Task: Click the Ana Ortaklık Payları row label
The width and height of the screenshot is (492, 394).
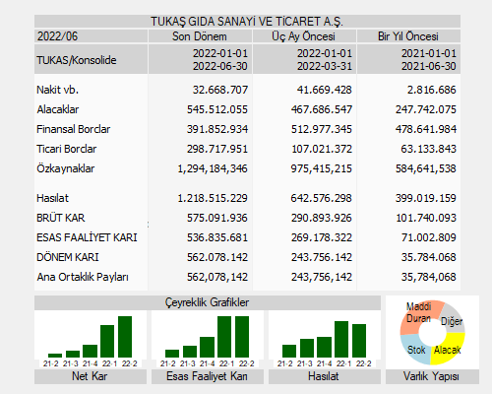Action: pyautogui.click(x=83, y=277)
